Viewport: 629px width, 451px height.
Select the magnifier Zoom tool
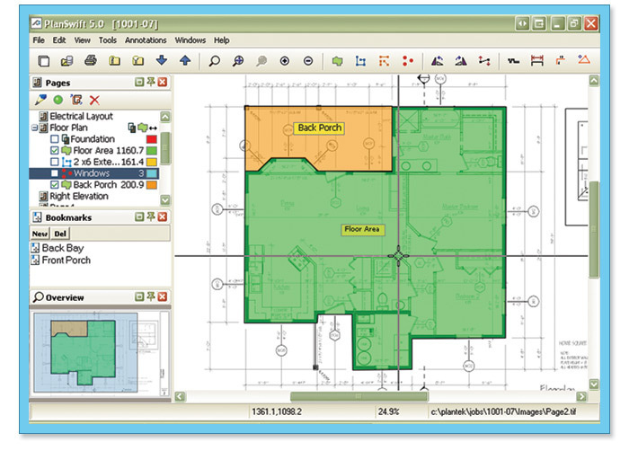point(214,61)
